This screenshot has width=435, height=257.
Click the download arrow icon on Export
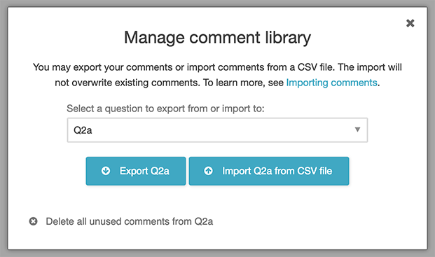point(106,171)
